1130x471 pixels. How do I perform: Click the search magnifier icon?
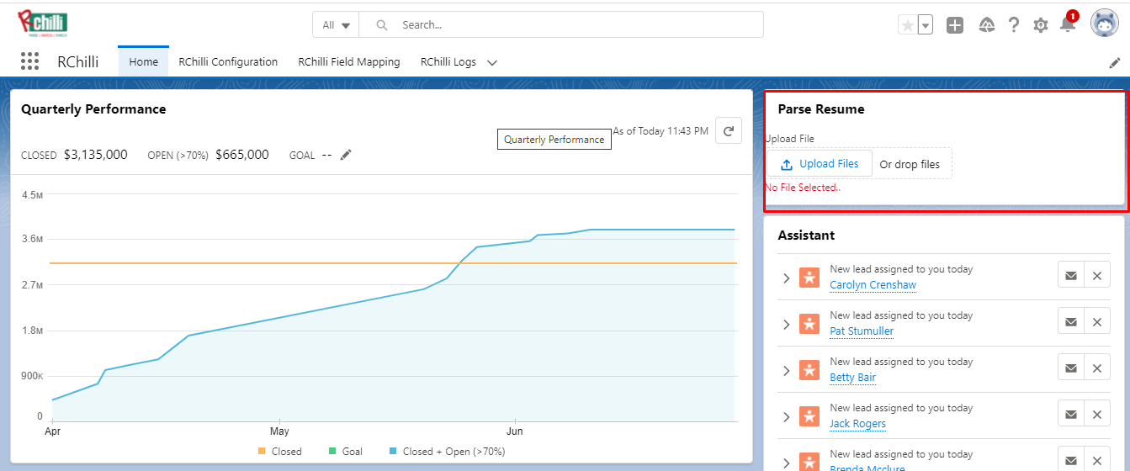(382, 25)
